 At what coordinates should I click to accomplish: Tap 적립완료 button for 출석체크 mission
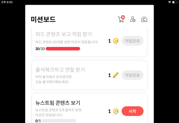coord(133,75)
